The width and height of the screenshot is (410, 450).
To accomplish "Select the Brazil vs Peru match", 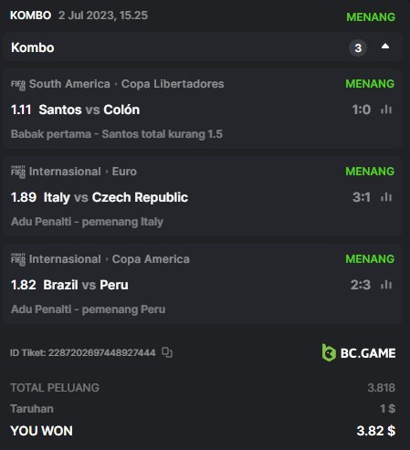I will [86, 285].
